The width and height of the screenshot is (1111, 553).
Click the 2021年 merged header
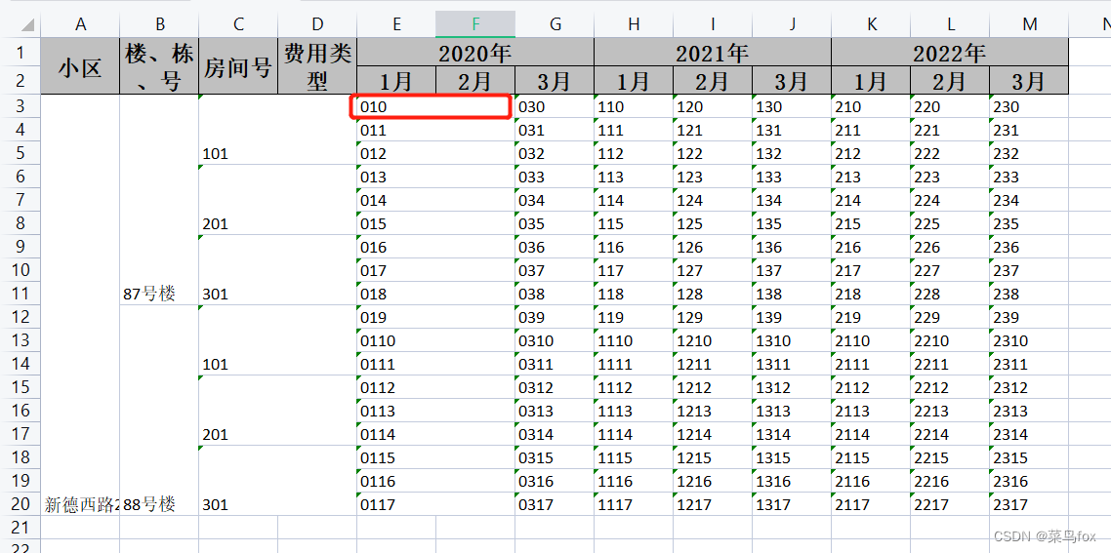tap(712, 53)
